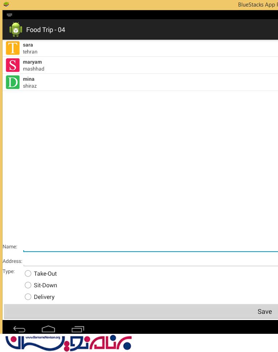The width and height of the screenshot is (278, 352).
Task: Select the Sit-Down radio button
Action: point(28,285)
